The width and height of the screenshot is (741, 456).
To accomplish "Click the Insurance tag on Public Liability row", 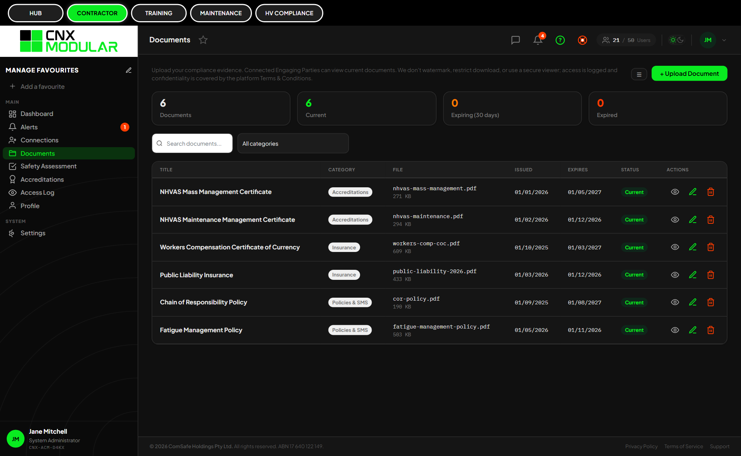I will click(344, 275).
